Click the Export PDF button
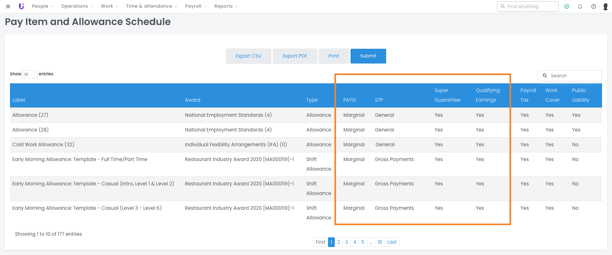 295,56
